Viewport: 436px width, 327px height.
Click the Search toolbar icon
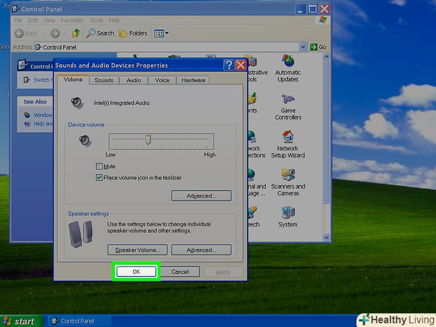[100, 33]
